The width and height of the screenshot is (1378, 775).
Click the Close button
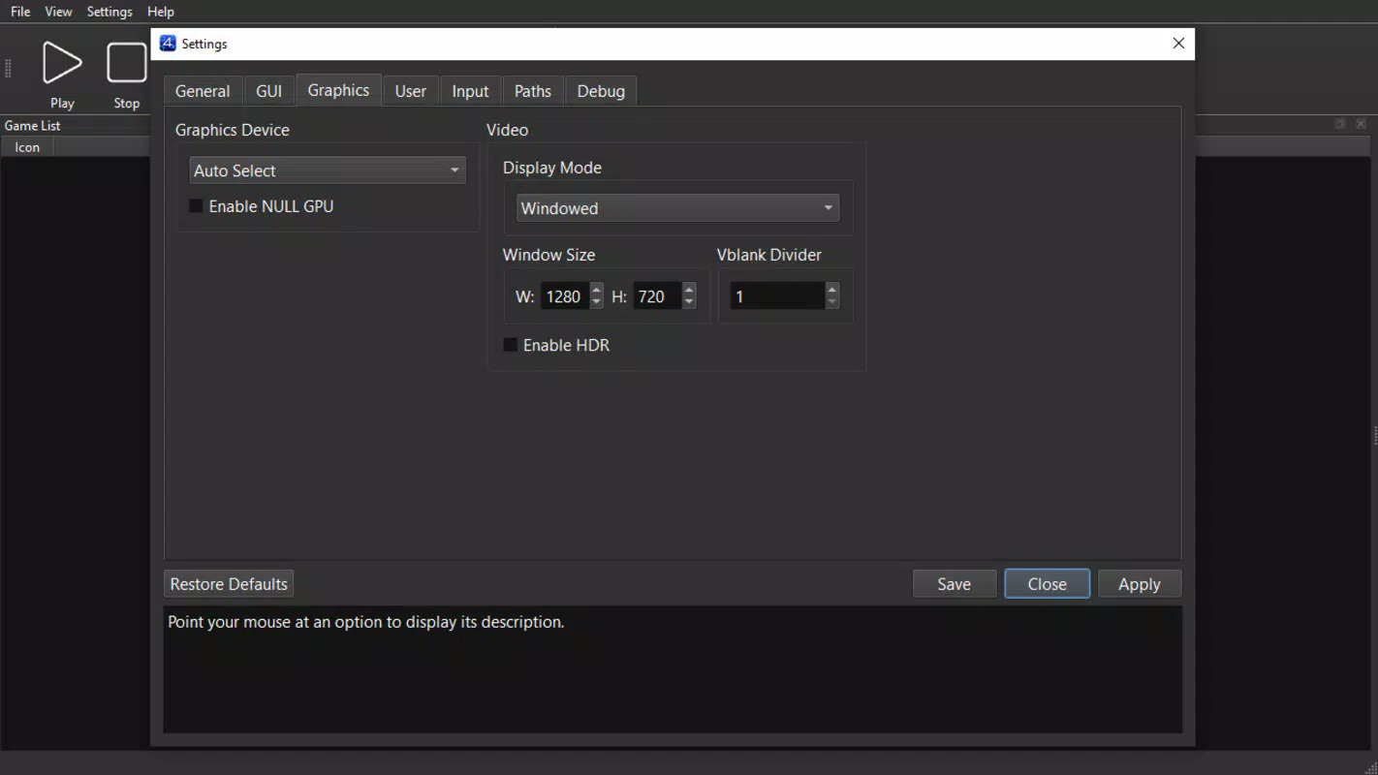pos(1047,584)
